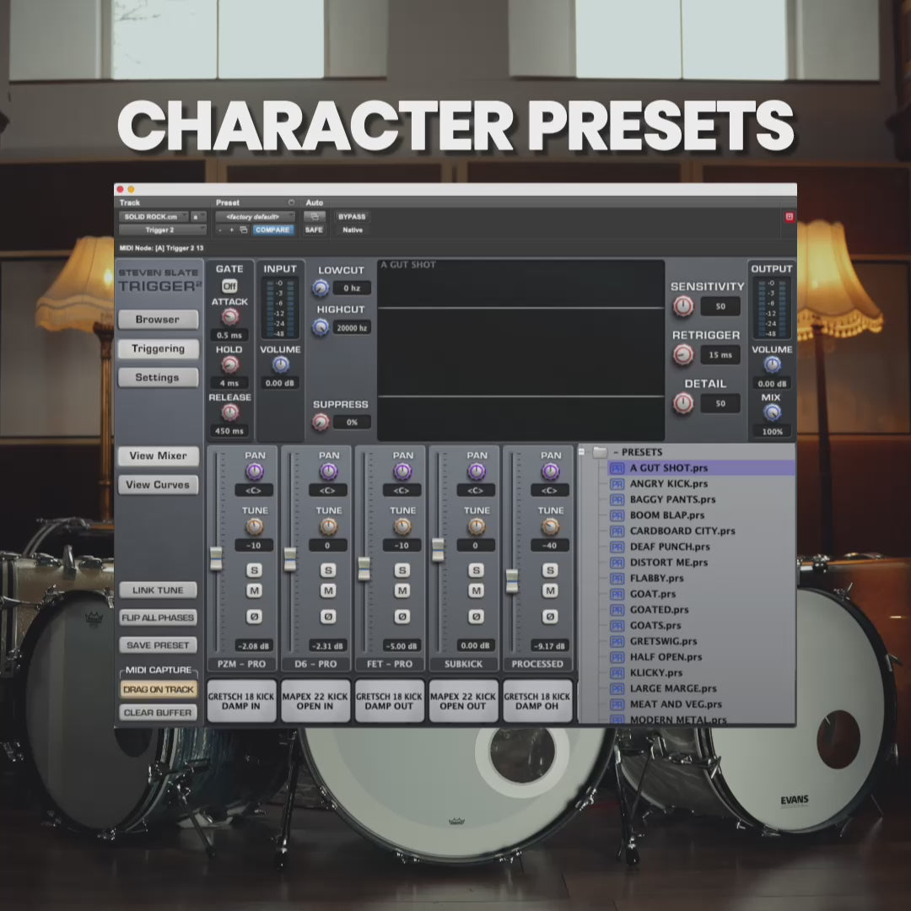The width and height of the screenshot is (911, 911).
Task: Open the Preset menu circle arrow
Action: click(x=291, y=202)
